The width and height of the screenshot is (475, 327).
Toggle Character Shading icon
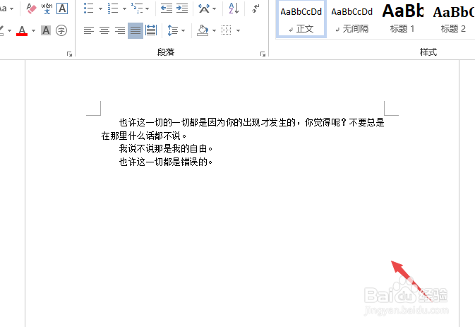[x=46, y=30]
